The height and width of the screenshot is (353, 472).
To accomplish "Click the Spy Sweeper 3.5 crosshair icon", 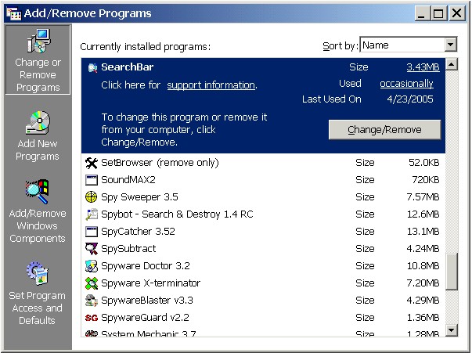I will [x=92, y=197].
